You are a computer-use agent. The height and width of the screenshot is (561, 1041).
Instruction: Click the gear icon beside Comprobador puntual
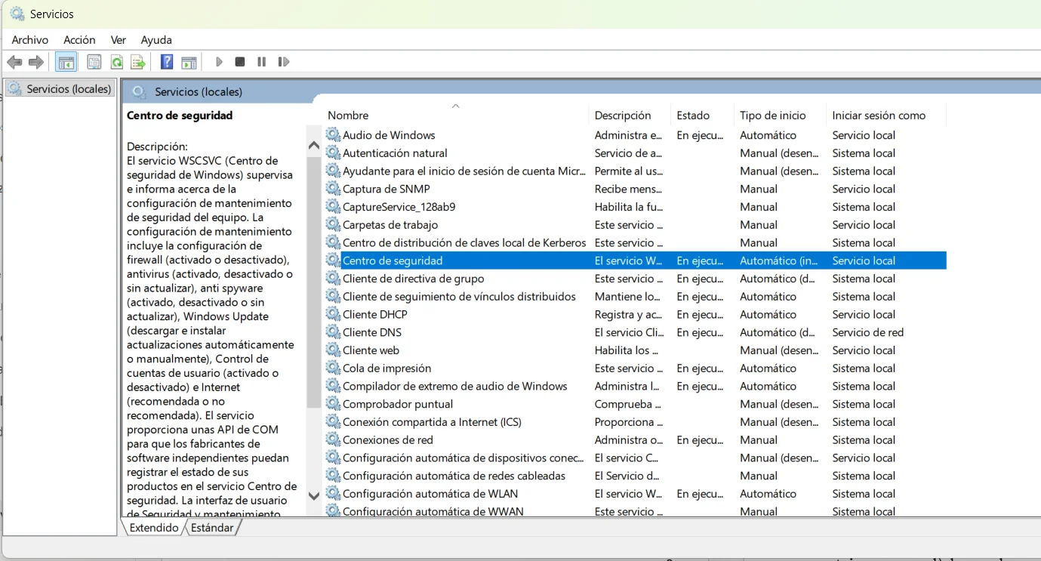click(333, 404)
